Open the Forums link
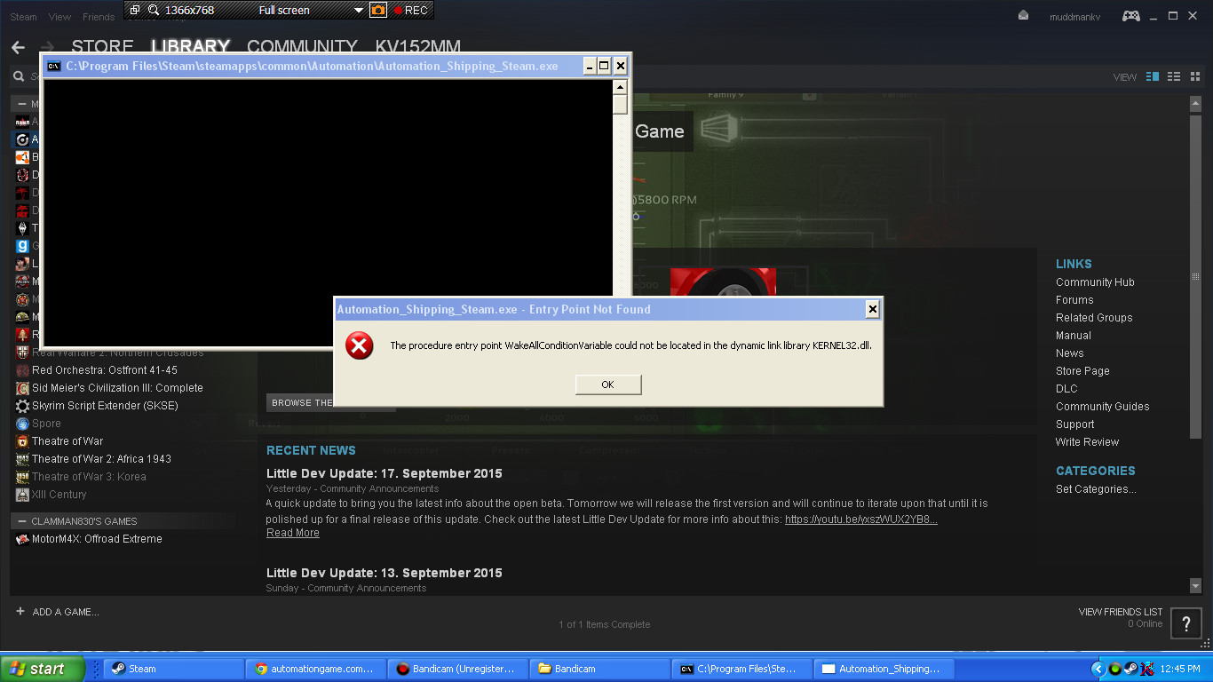The width and height of the screenshot is (1213, 682). (1074, 300)
